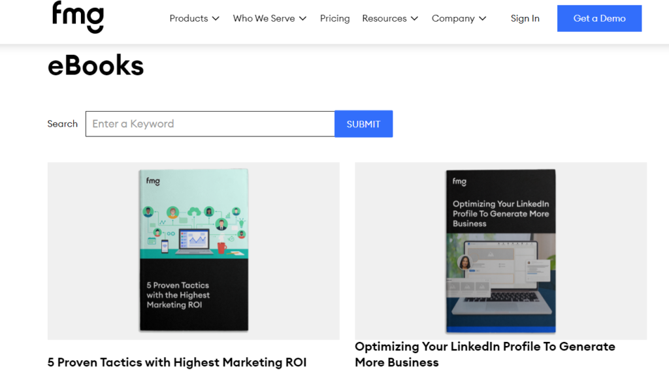Click the fmg logo on the LinkedIn eBook cover
The width and height of the screenshot is (669, 389).
coord(461,181)
